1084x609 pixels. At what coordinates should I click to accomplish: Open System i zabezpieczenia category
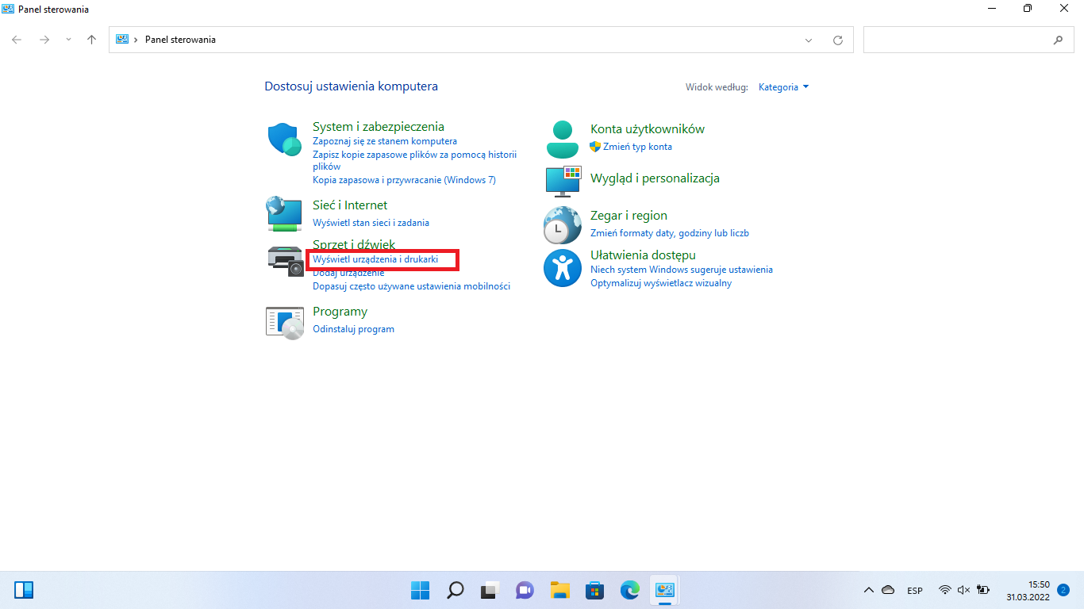point(379,126)
